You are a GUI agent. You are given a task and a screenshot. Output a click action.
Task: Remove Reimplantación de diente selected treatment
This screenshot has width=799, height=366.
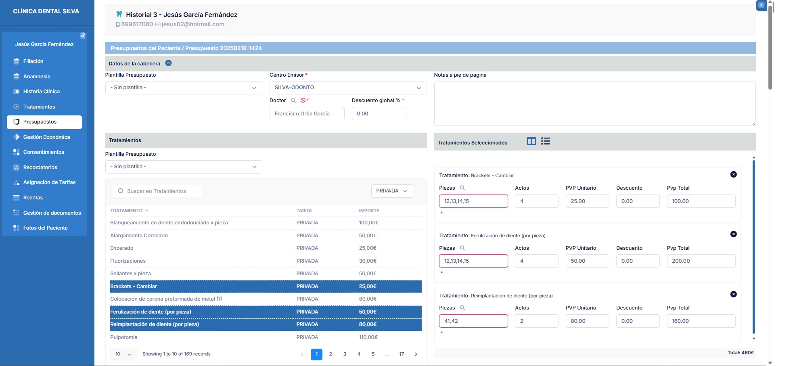[734, 294]
